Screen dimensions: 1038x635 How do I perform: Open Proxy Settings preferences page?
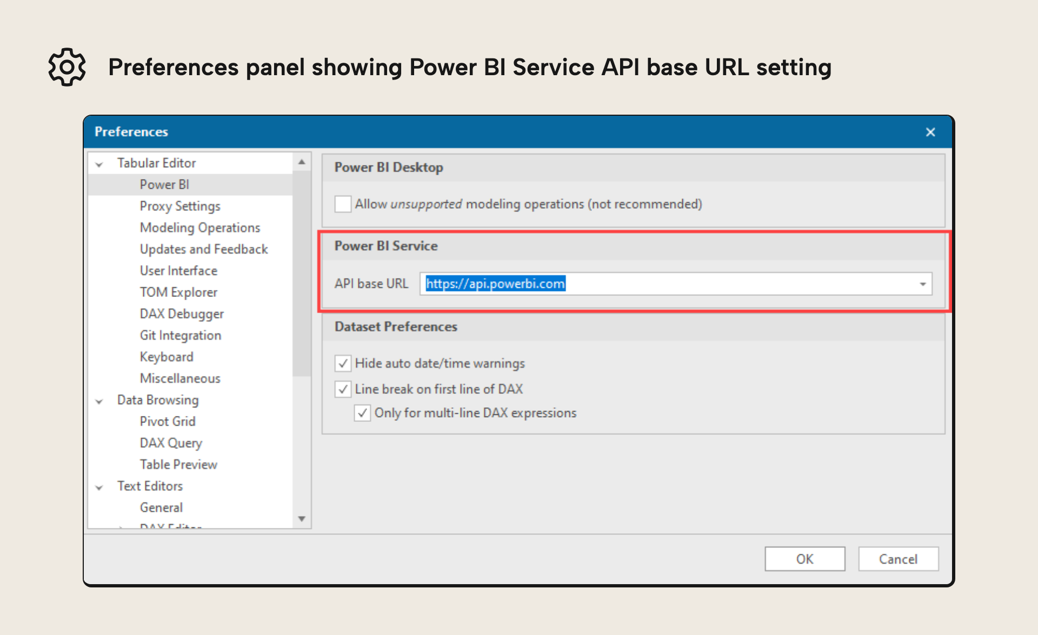(x=180, y=206)
